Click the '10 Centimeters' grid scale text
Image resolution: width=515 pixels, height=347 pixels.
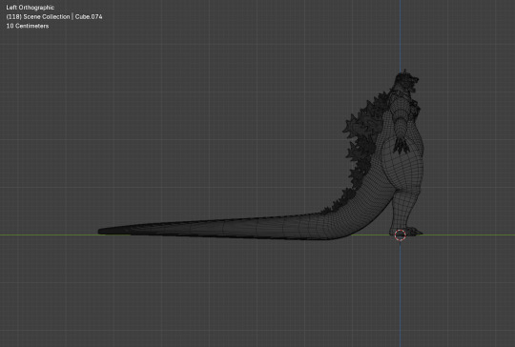(x=28, y=26)
